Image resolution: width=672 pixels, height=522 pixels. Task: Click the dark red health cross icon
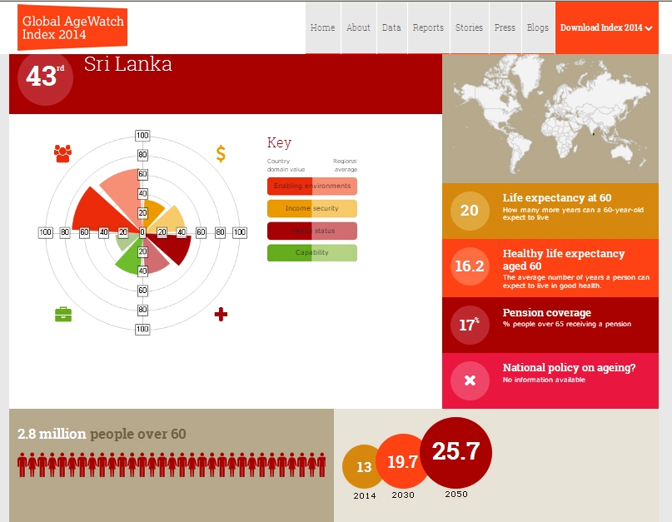coord(221,314)
